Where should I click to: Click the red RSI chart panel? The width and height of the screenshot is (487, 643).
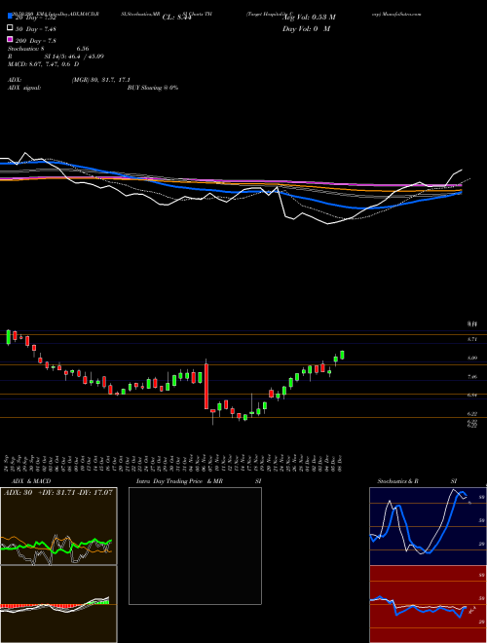pyautogui.click(x=428, y=604)
